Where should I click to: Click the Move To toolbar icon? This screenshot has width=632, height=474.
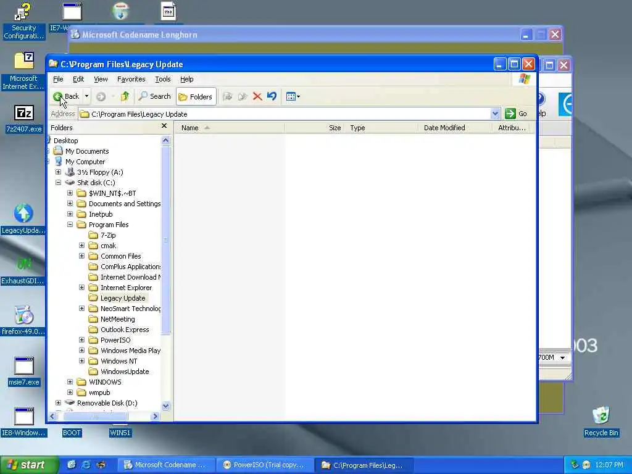(228, 96)
